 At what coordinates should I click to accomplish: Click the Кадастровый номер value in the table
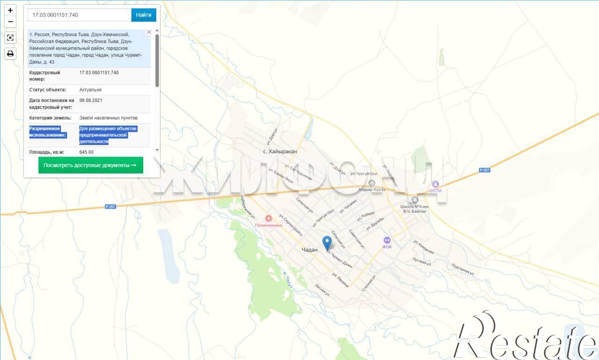[99, 72]
